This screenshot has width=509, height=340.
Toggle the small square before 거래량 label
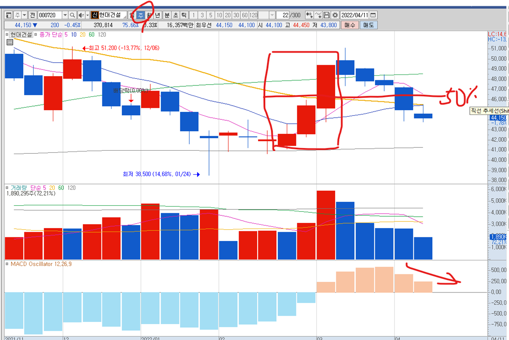click(x=7, y=188)
